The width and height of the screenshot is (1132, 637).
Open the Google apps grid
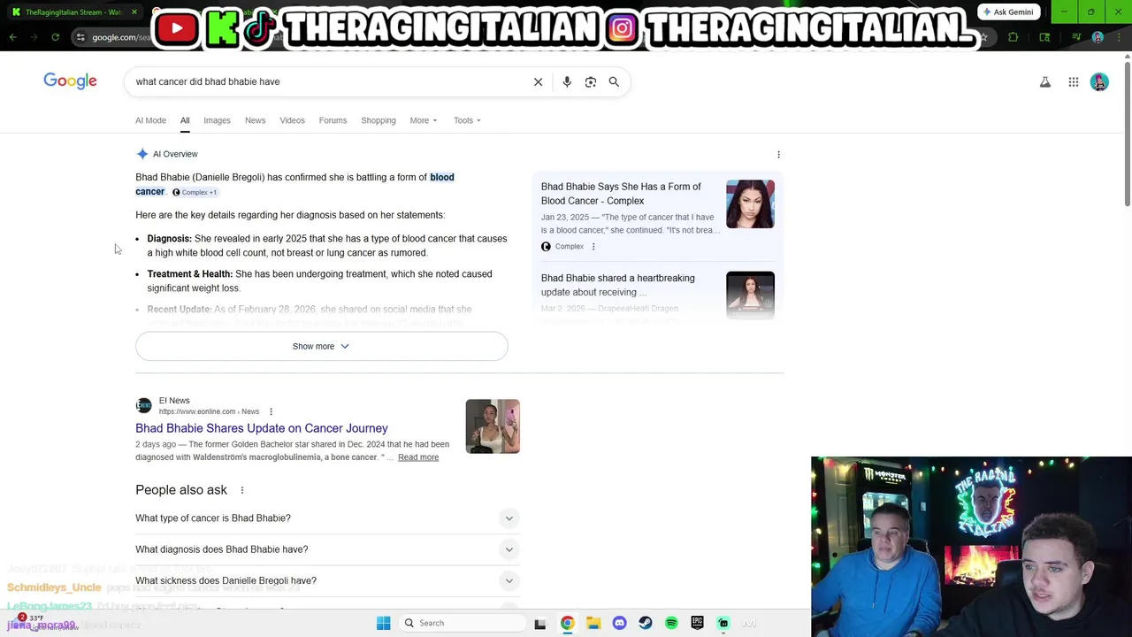click(1074, 82)
